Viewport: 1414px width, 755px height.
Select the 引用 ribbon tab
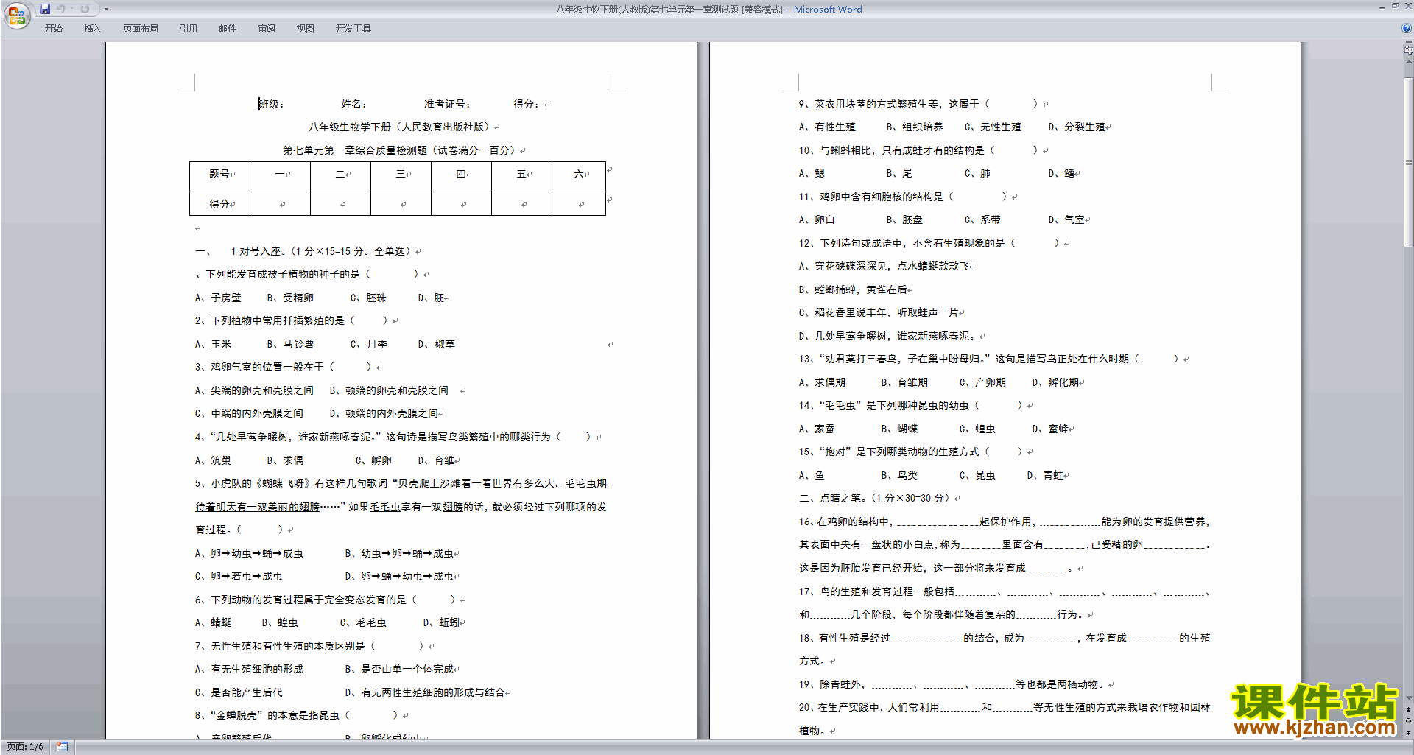tap(189, 29)
